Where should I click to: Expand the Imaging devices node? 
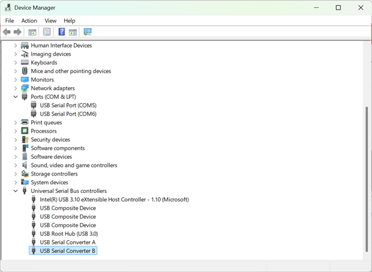coord(16,54)
